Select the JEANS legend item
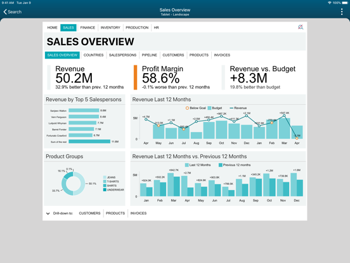Image resolution: width=350 pixels, height=263 pixels. tap(109, 177)
